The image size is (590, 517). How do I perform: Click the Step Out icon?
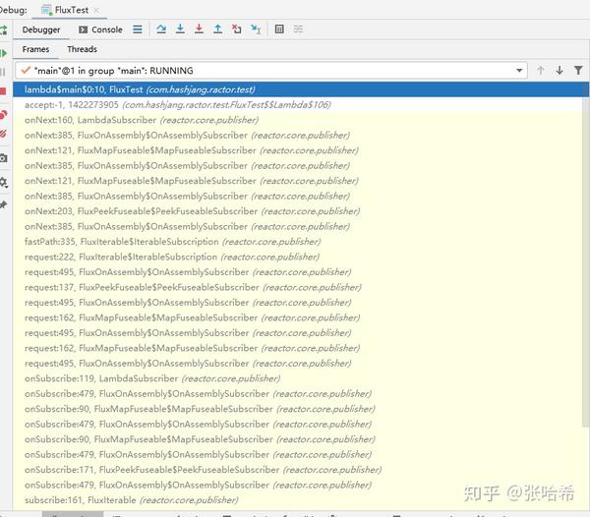(x=217, y=29)
